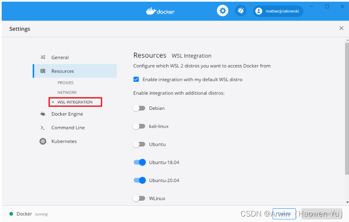349x222 pixels.
Task: Click the 'running' status text
Action: [x=41, y=214]
